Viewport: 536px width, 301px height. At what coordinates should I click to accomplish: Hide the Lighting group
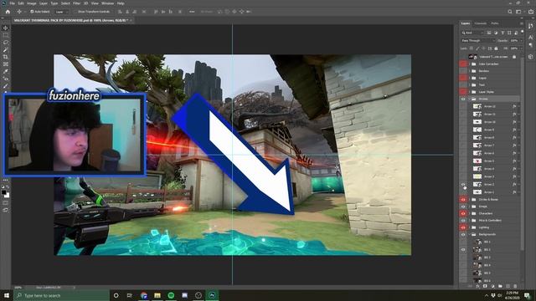point(463,227)
